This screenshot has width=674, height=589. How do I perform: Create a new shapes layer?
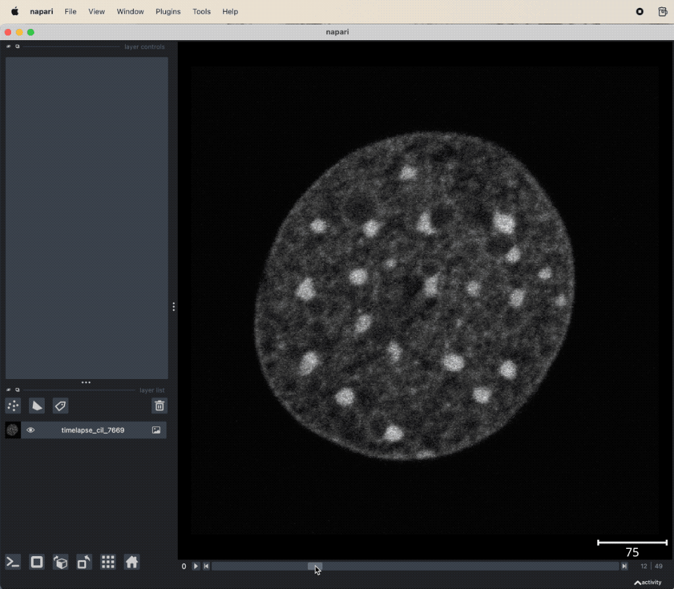click(37, 406)
